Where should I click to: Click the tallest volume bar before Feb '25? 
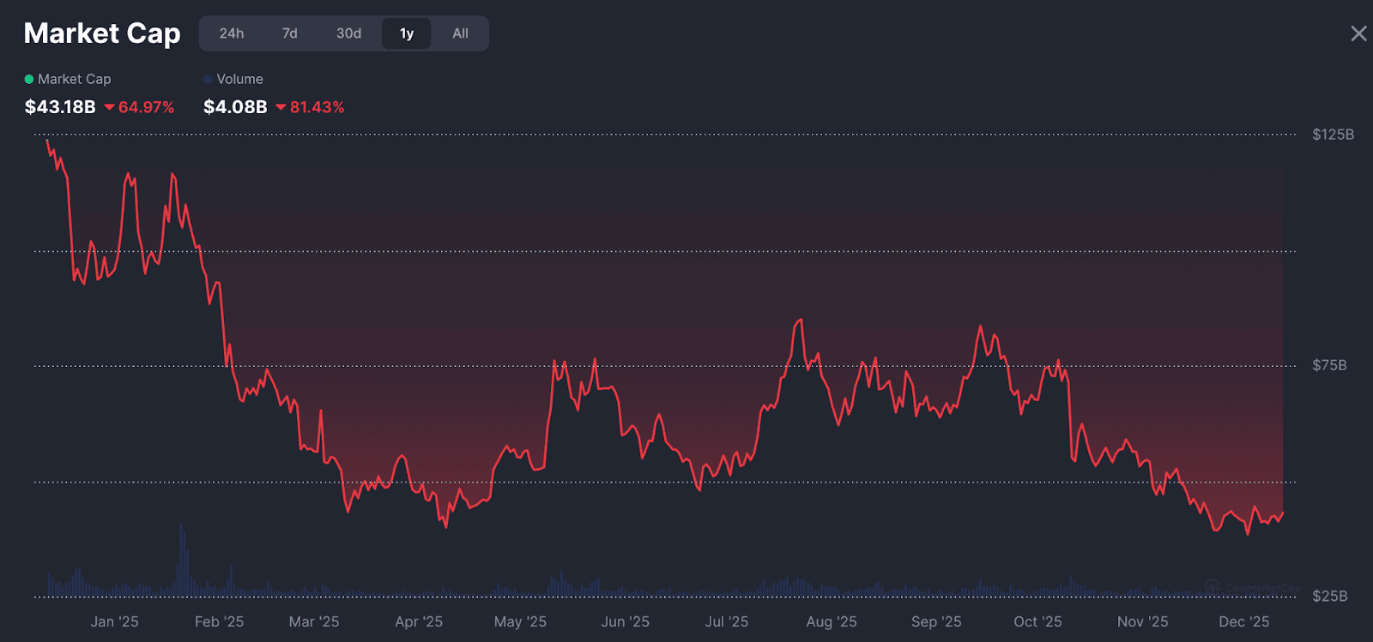181,561
